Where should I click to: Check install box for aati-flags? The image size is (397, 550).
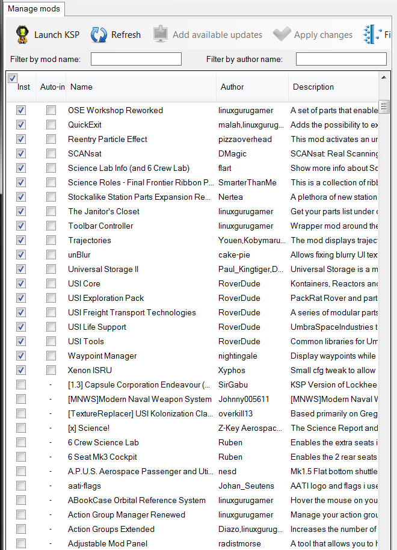click(21, 486)
